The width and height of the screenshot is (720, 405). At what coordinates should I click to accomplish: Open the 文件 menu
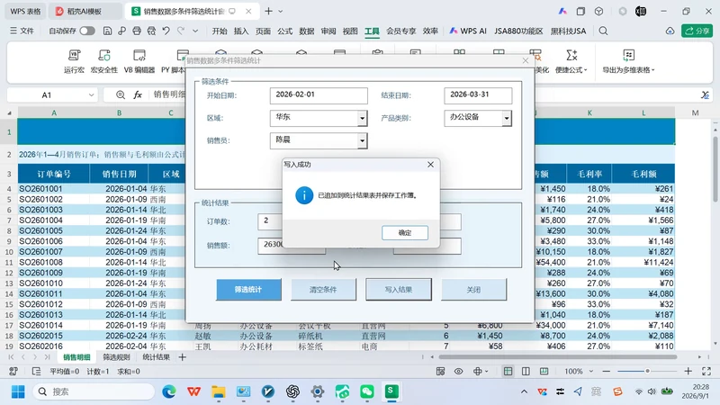tap(22, 31)
